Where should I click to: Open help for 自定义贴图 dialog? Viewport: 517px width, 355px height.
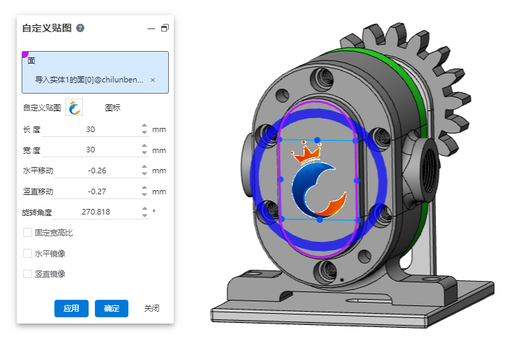click(x=80, y=28)
